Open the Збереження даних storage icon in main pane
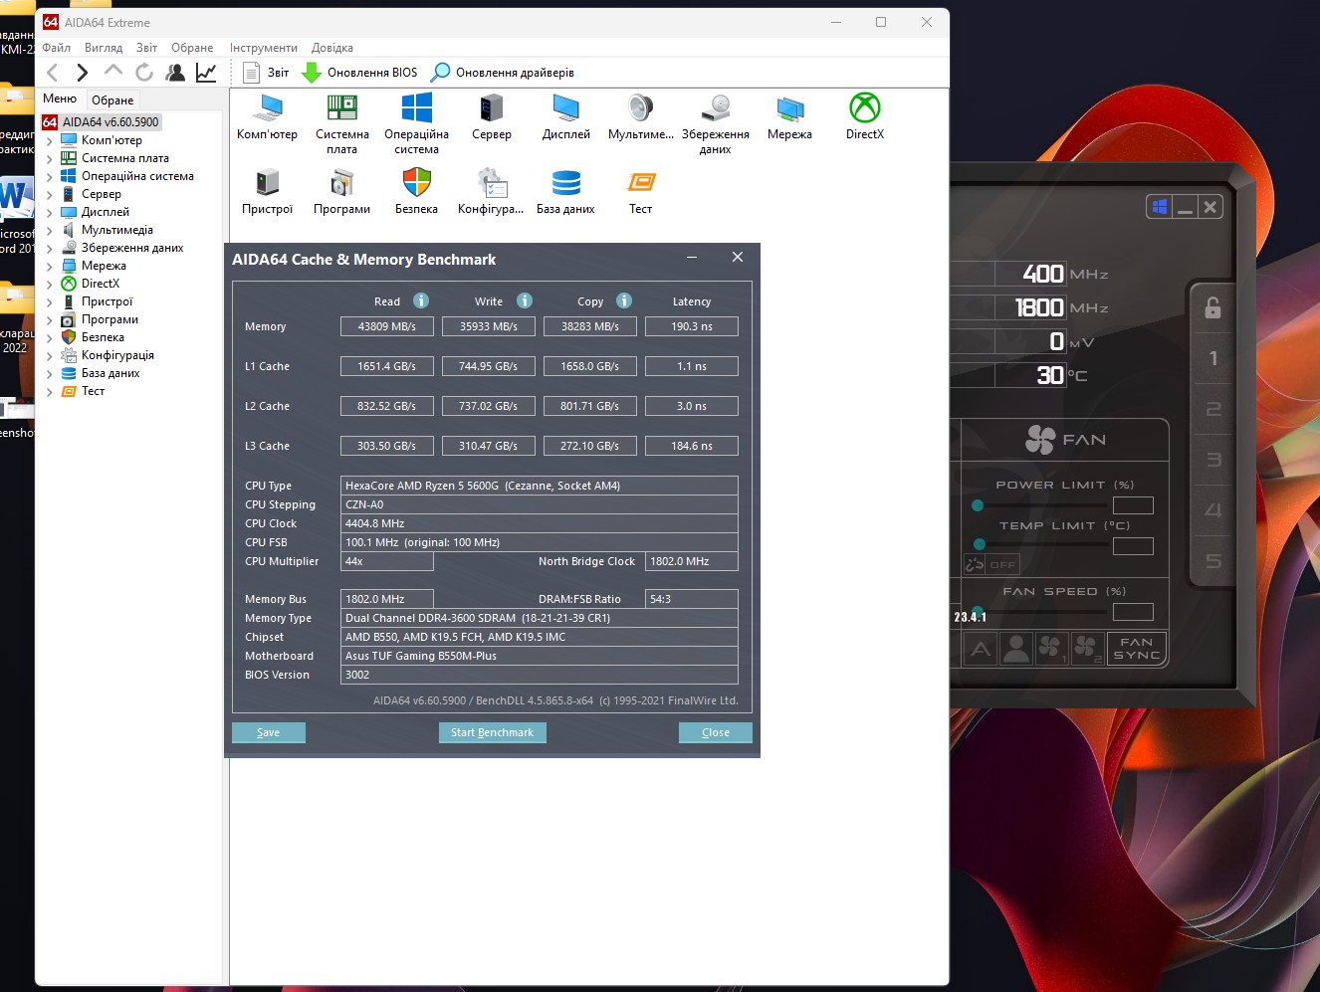 (x=715, y=107)
